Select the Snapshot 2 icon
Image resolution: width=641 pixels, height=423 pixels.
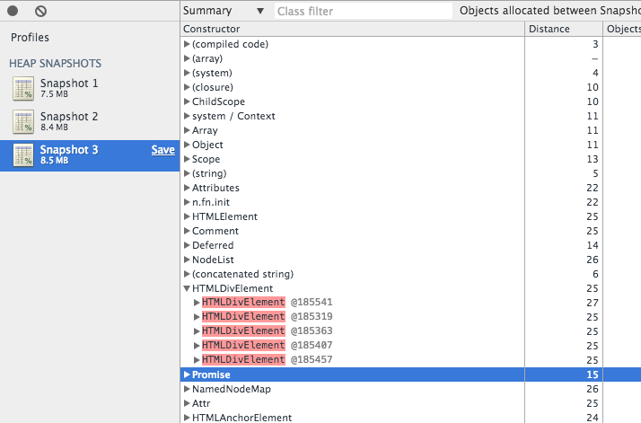[x=23, y=121]
